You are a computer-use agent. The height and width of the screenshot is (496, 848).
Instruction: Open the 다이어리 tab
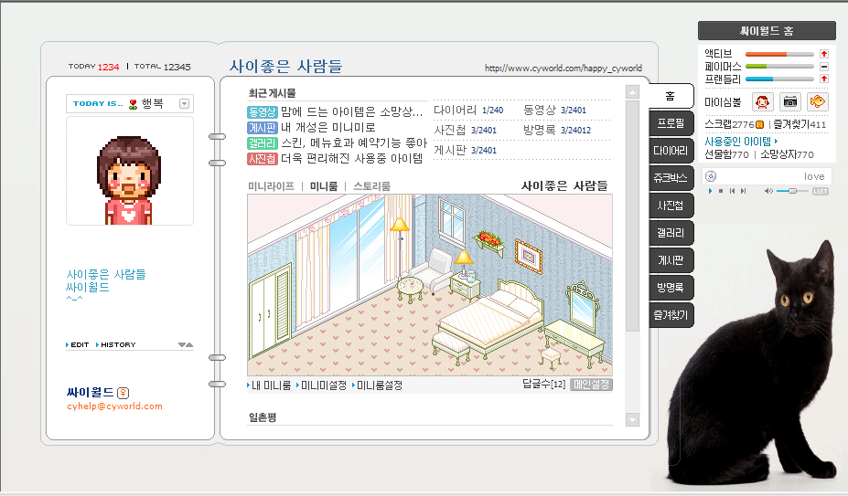671,151
